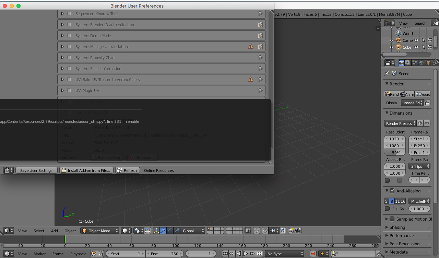
Task: Open the viewport shading selector
Action: [126, 231]
